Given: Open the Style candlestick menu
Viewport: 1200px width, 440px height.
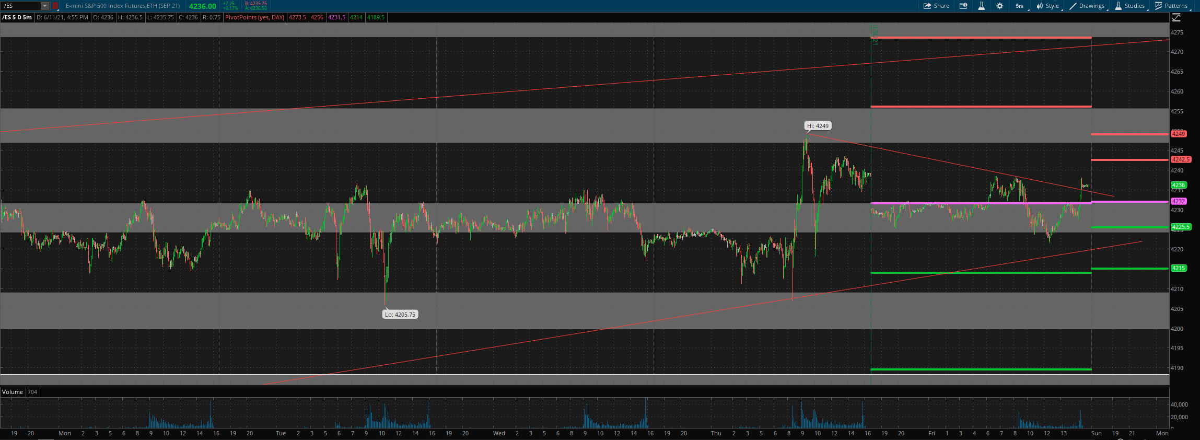Looking at the screenshot, I should [1048, 6].
